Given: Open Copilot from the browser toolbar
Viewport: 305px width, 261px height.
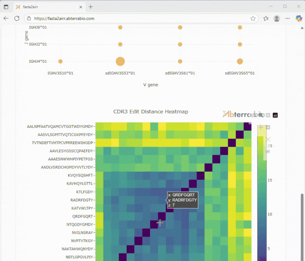Looking at the screenshot, I should point(299,18).
